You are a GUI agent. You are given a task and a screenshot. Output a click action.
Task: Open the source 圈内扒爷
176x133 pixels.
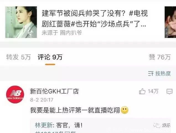pos(71,33)
